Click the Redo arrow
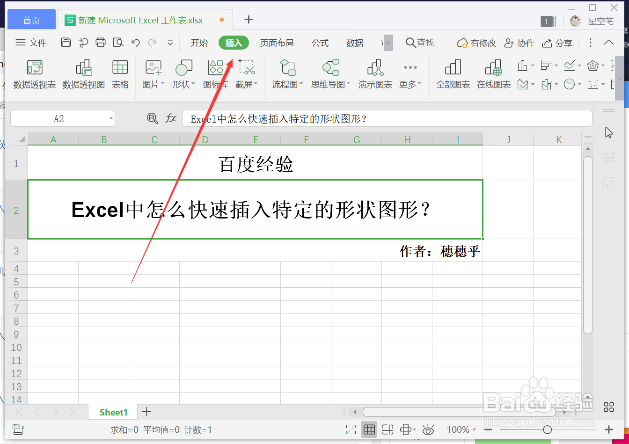629x444 pixels. [x=152, y=43]
